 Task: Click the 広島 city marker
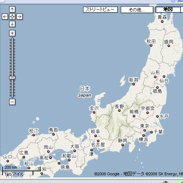click(x=24, y=157)
